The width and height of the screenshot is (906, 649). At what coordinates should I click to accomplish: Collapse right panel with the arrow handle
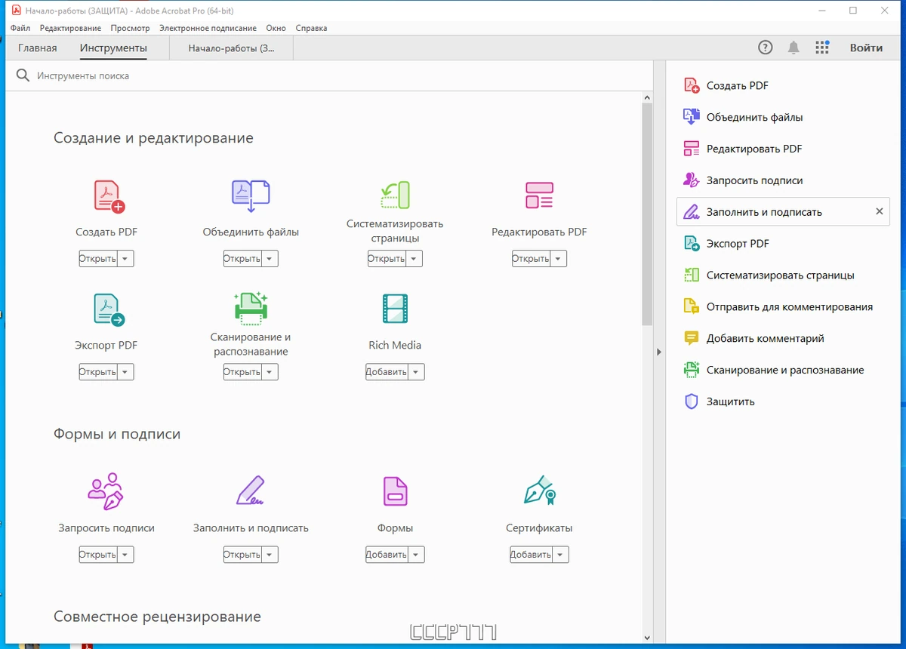point(659,352)
